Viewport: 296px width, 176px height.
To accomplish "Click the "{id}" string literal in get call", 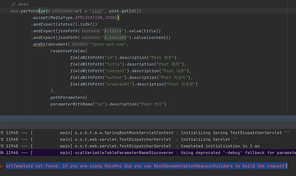I will 97,11.
